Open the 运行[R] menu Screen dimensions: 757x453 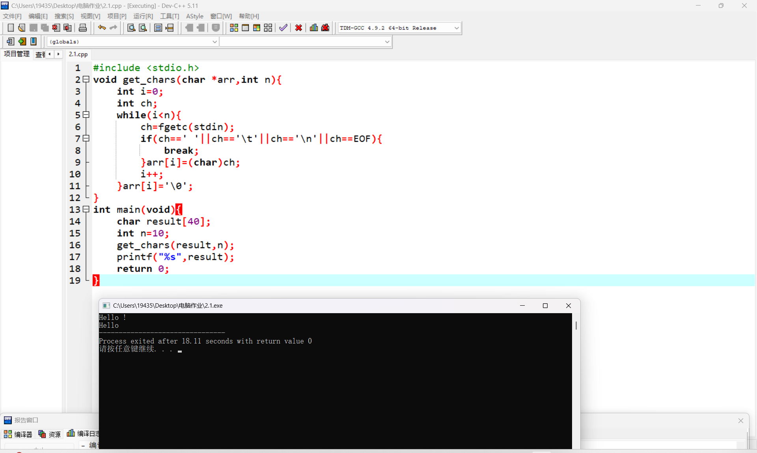point(143,16)
